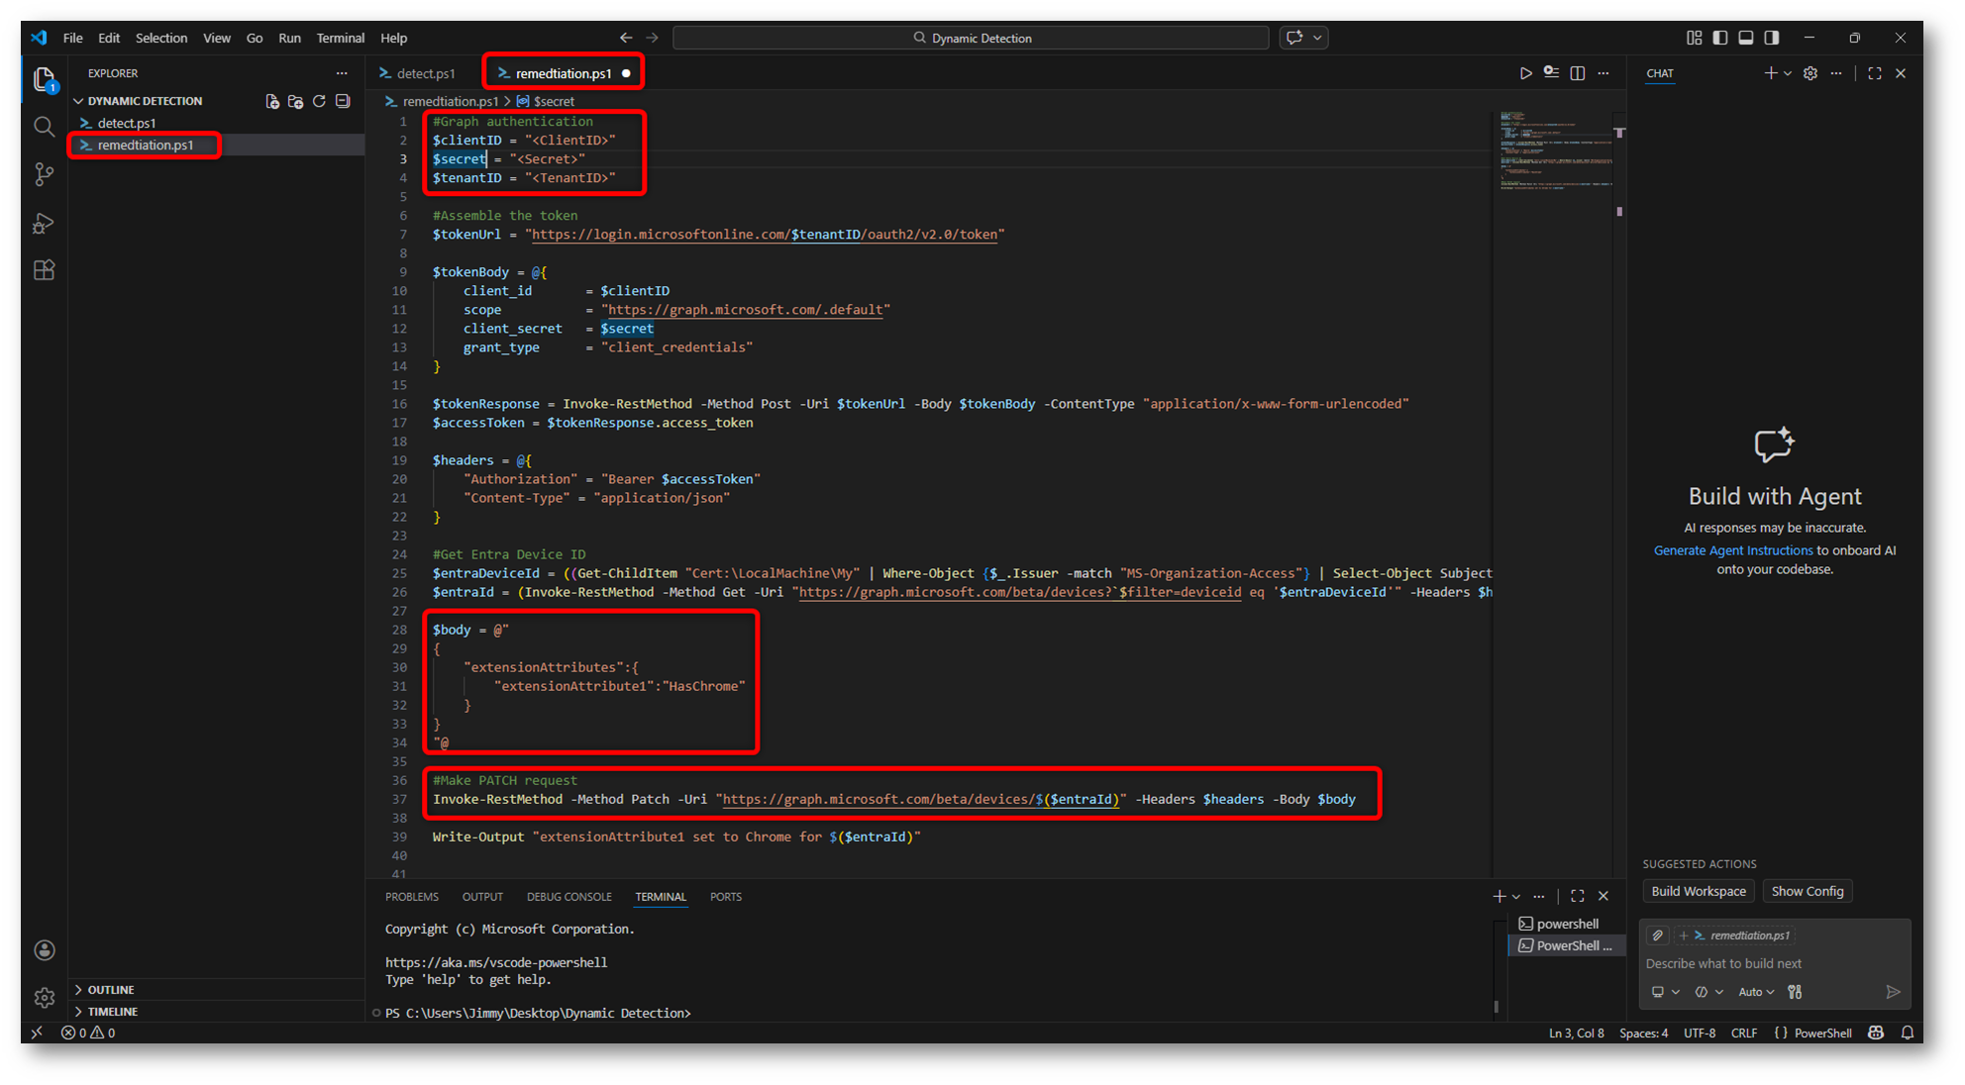Open the Terminal menu
The width and height of the screenshot is (1965, 1085).
(x=340, y=38)
